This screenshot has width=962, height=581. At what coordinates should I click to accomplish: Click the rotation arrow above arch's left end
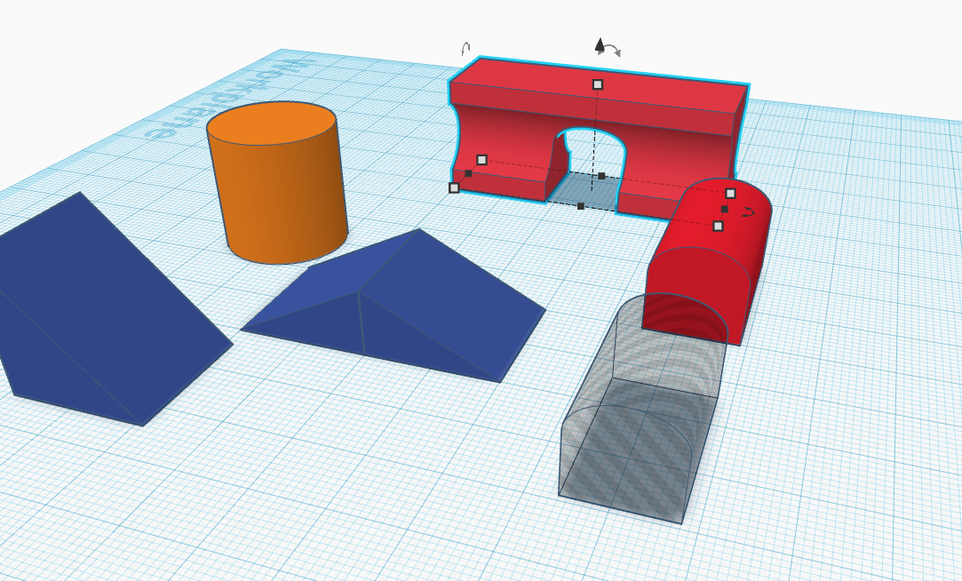click(x=465, y=49)
